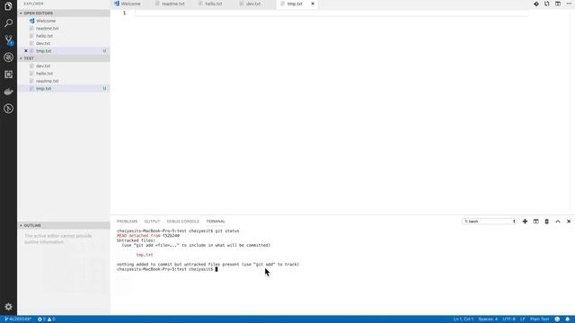Maximize the panel with up chevron
The height and width of the screenshot is (323, 575).
[x=558, y=222]
